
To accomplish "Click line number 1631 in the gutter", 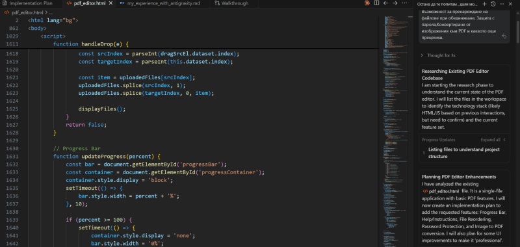I will point(12,157).
